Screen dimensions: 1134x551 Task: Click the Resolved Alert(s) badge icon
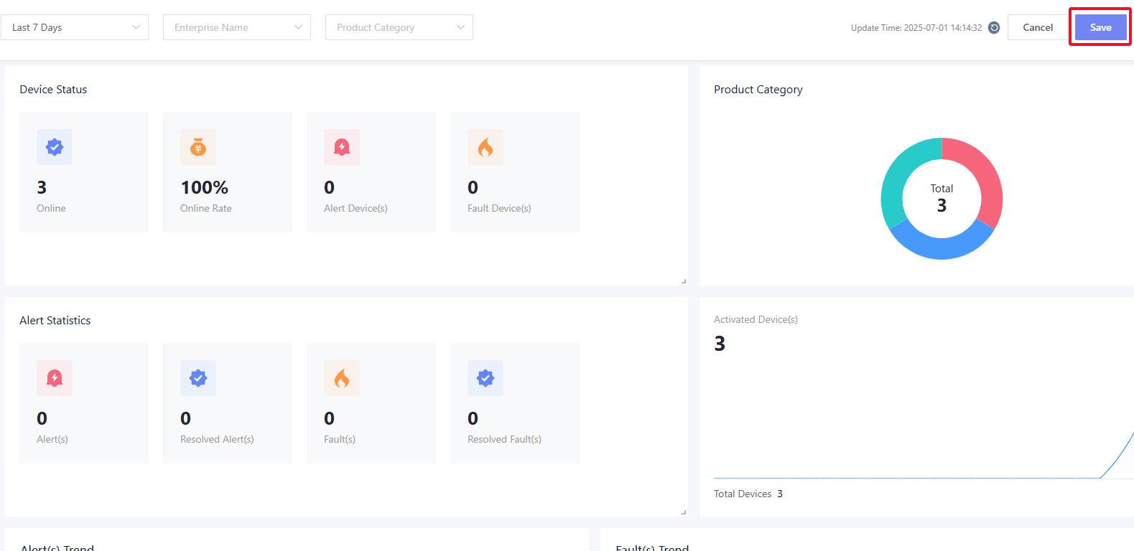tap(198, 378)
